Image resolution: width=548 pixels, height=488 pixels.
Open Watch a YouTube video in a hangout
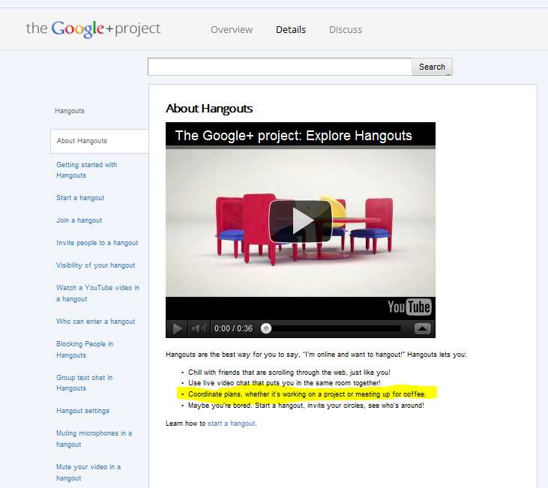(x=97, y=293)
